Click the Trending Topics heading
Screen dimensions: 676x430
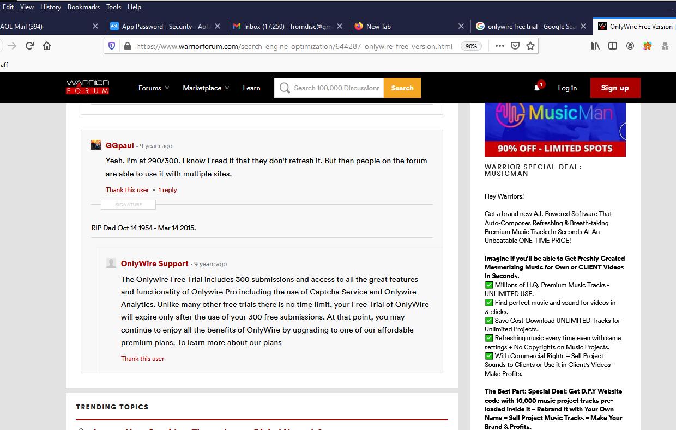pos(112,407)
